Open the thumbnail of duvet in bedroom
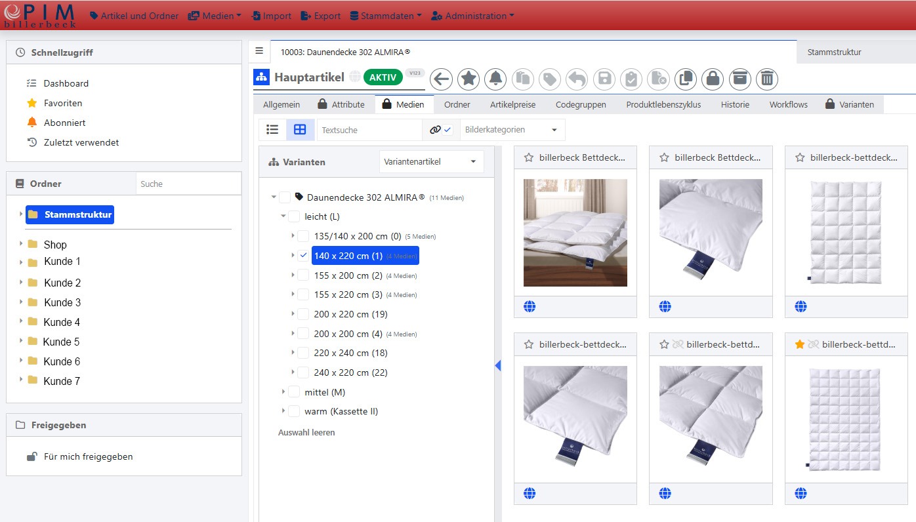This screenshot has width=916, height=522. [x=575, y=233]
